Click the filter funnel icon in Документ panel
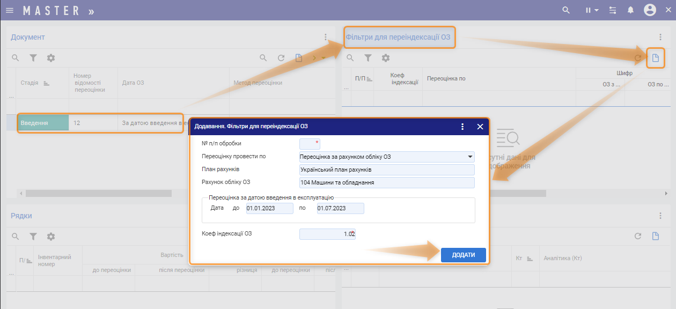 coord(33,58)
